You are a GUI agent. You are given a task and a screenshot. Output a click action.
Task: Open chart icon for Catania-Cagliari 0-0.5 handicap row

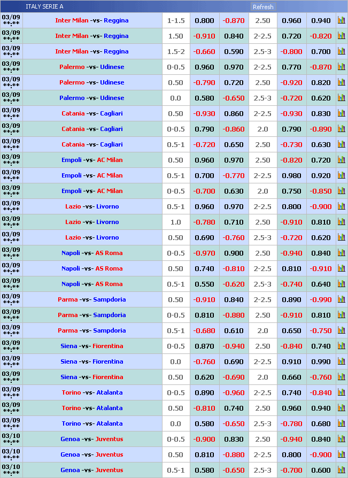point(341,129)
